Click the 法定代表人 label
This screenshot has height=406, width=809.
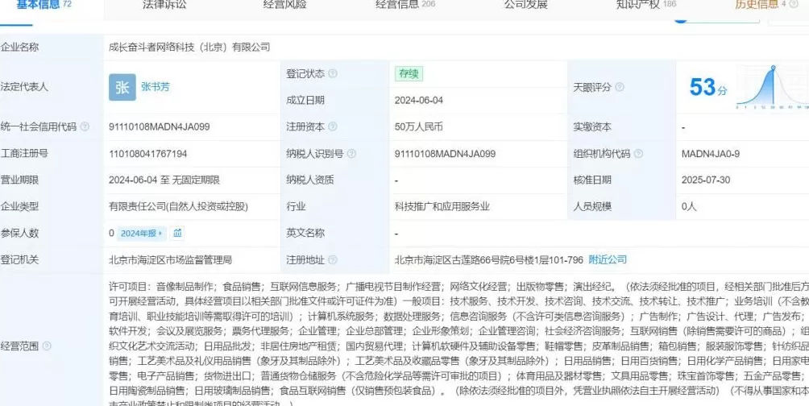click(x=24, y=87)
